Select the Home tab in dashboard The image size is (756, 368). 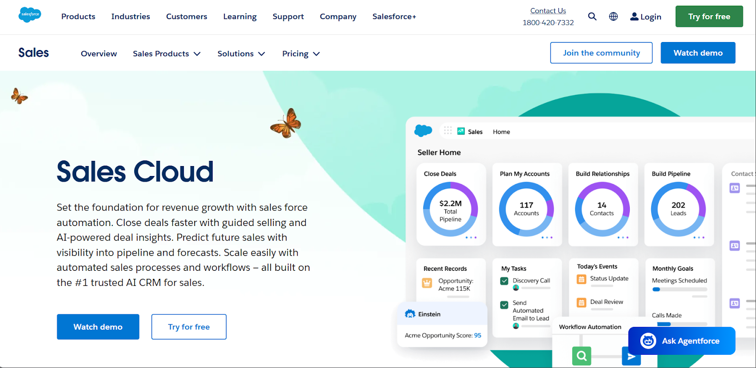(x=501, y=132)
